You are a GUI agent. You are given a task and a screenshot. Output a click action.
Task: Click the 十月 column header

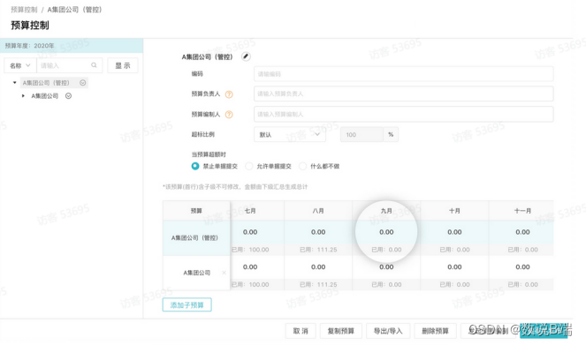454,211
